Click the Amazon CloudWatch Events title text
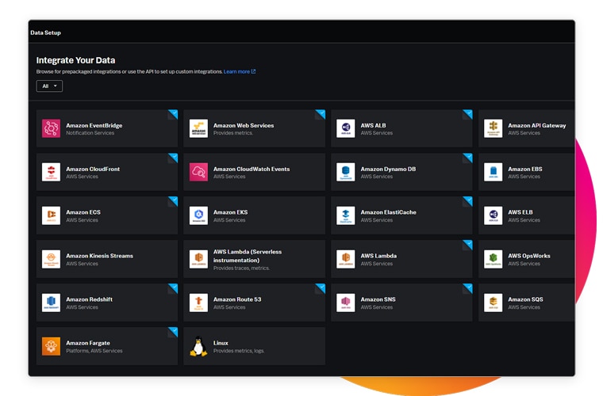 pyautogui.click(x=252, y=169)
